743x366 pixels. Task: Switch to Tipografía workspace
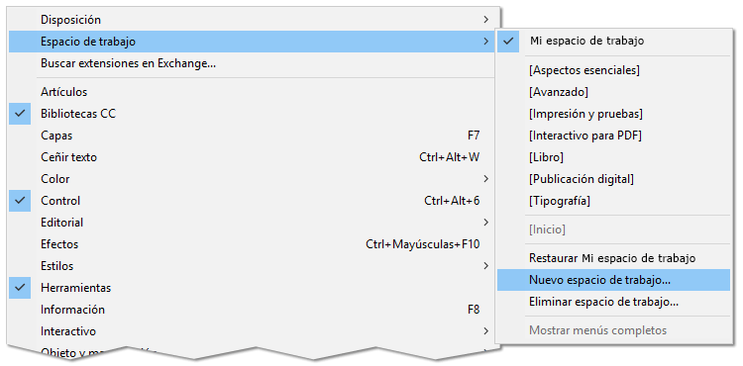[613, 201]
